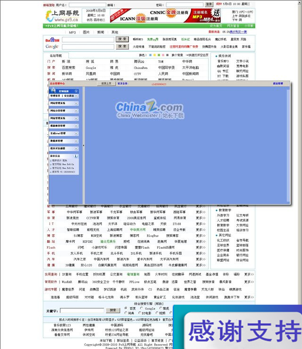
Task: Click the 安全退出 link in admin sidebar
Action: pos(69,96)
